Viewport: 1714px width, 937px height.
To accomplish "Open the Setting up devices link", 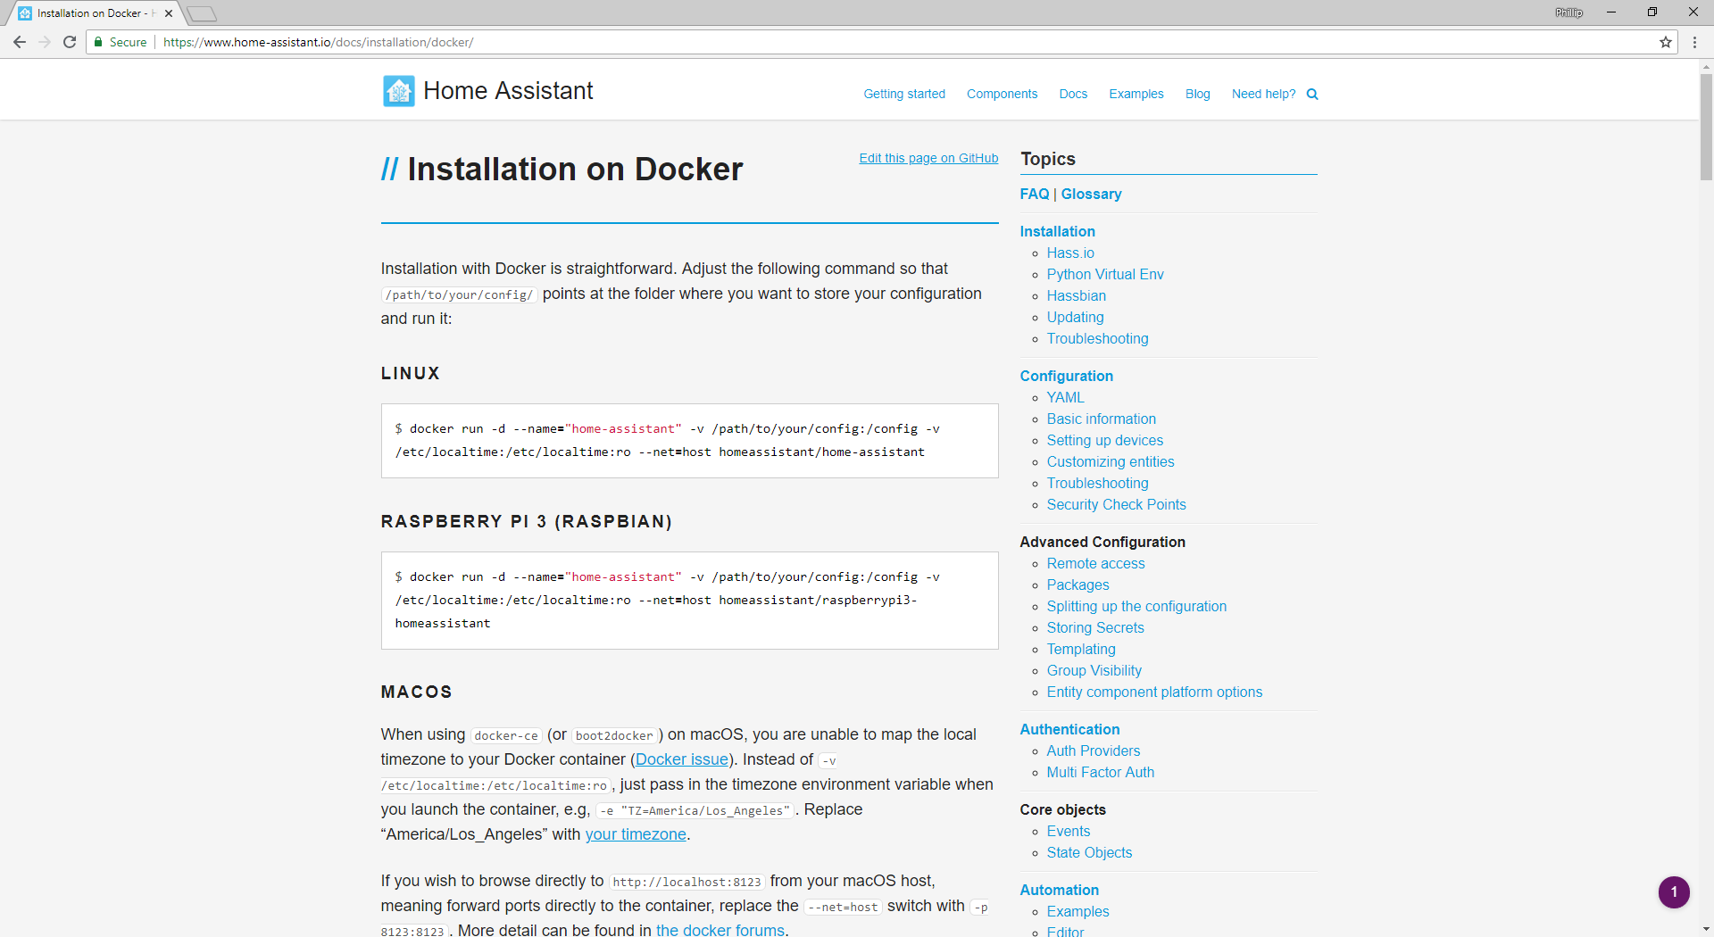I will pyautogui.click(x=1105, y=440).
